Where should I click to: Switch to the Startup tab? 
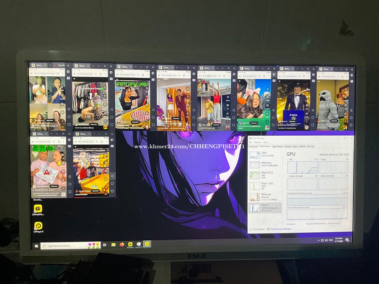point(288,146)
